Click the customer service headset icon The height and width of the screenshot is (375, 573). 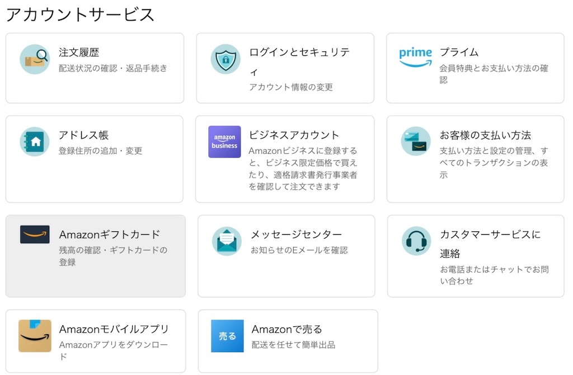click(x=416, y=241)
